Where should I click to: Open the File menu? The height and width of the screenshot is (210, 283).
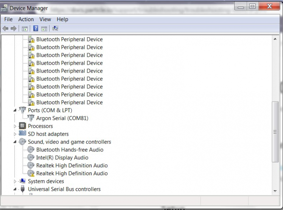click(x=8, y=19)
